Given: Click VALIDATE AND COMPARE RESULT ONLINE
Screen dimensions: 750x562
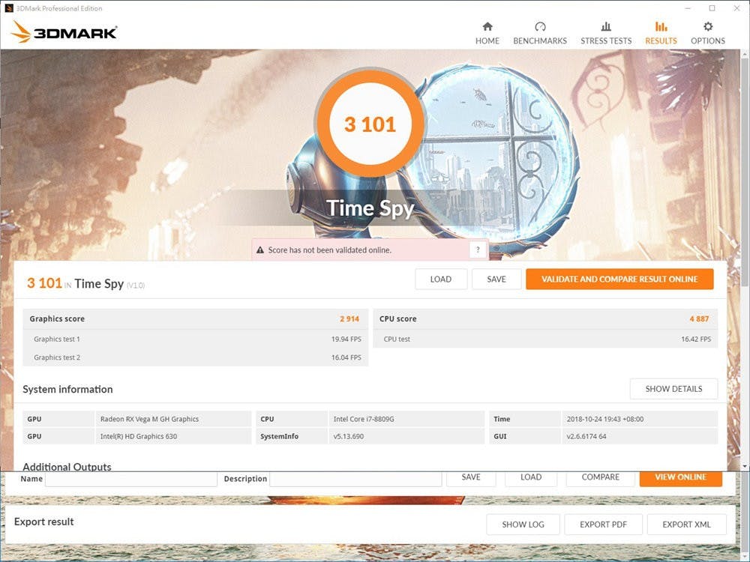Looking at the screenshot, I should point(619,279).
